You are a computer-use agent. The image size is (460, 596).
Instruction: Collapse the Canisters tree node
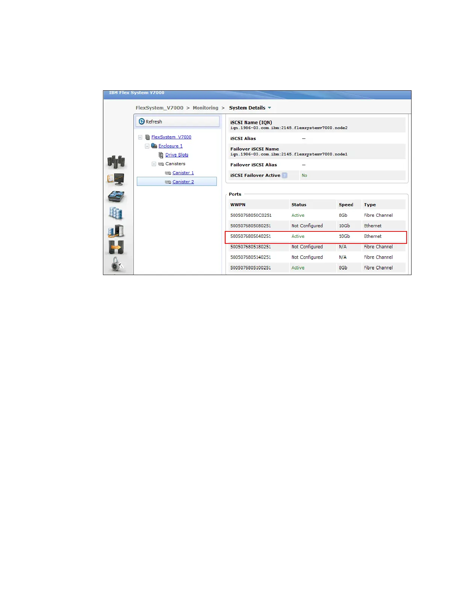(154, 164)
